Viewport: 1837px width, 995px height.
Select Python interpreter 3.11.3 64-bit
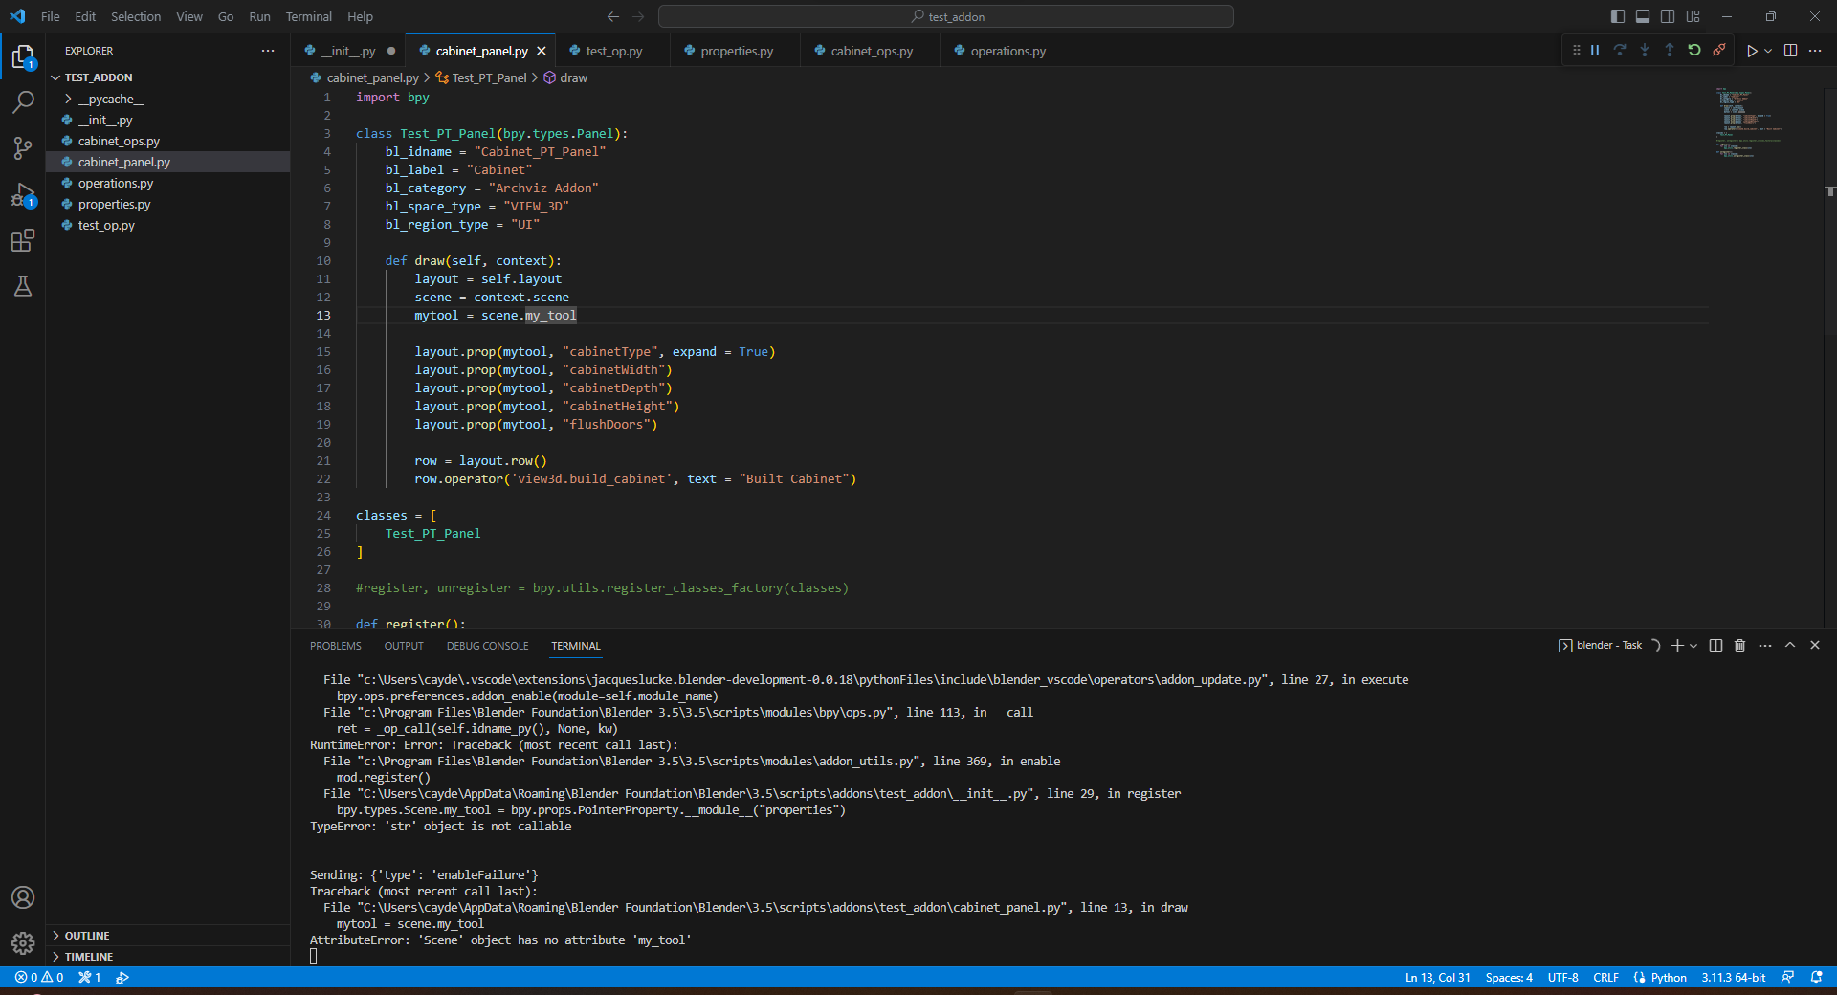(1734, 977)
